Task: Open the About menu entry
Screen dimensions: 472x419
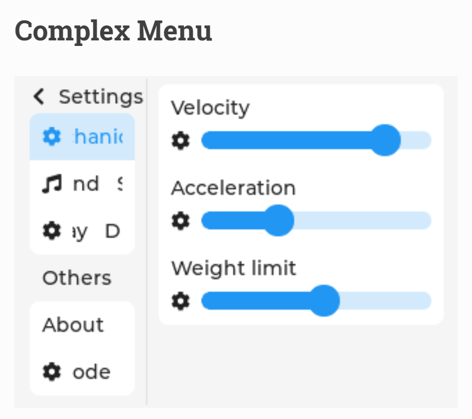Action: 82,325
